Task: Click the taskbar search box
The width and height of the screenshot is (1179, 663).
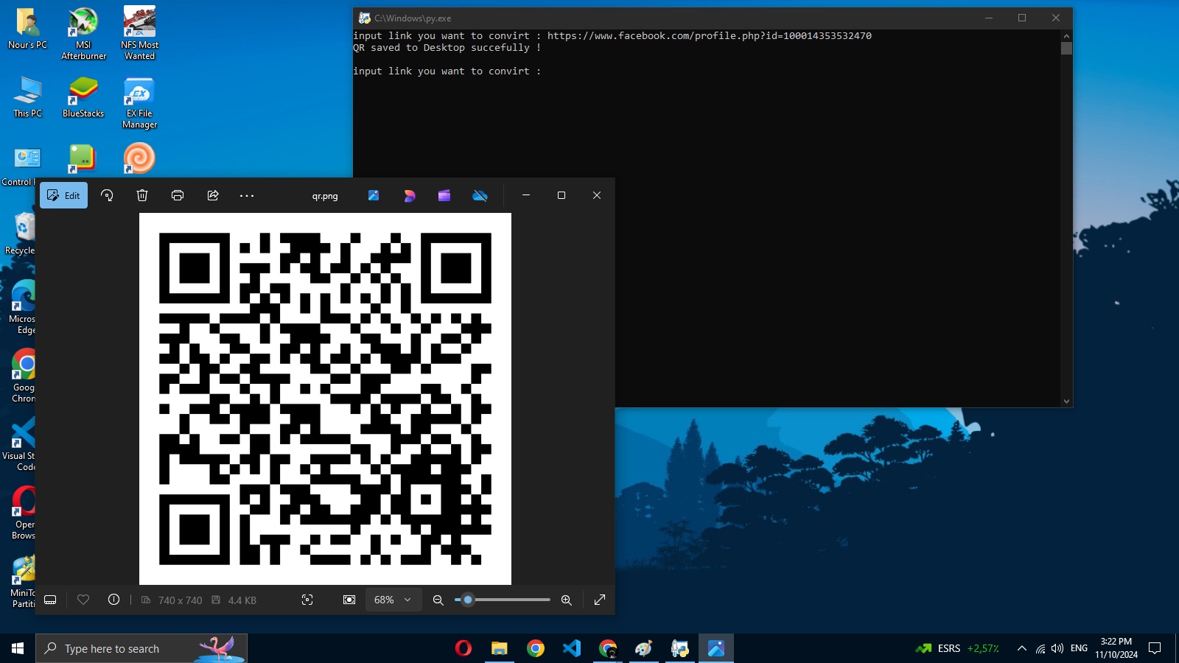Action: (141, 648)
